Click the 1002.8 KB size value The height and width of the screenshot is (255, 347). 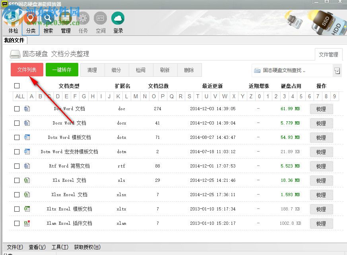(x=290, y=223)
